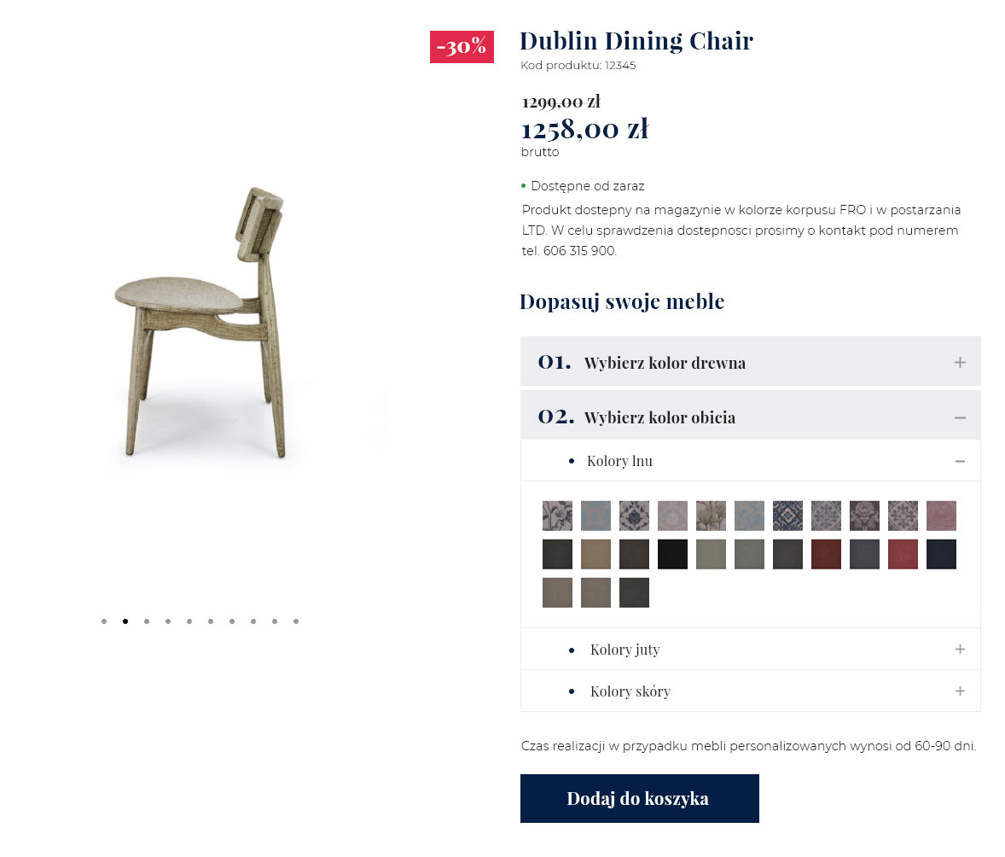Pick the dark blue geometric pattern swatch
The height and width of the screenshot is (857, 1005).
pos(787,516)
